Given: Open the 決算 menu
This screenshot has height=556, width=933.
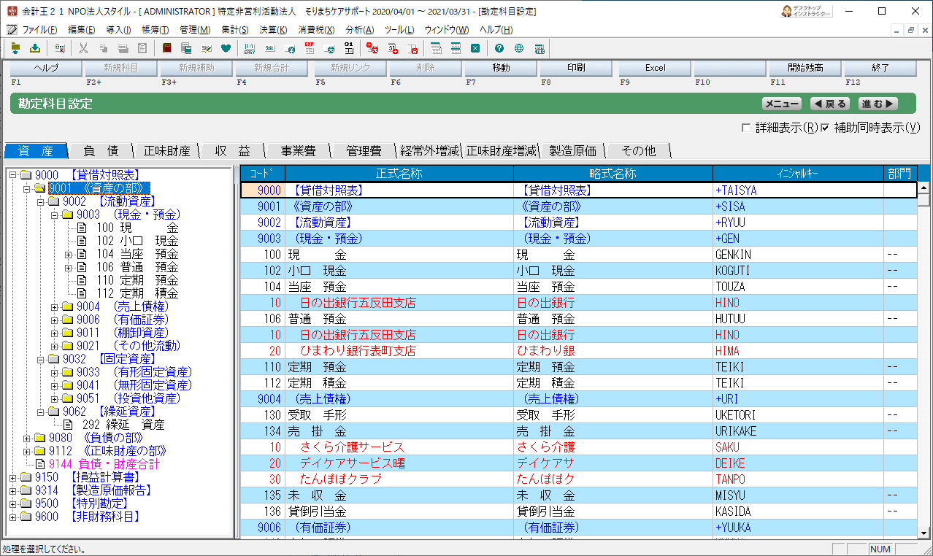Looking at the screenshot, I should click(272, 30).
